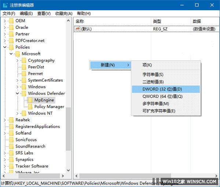Click the Realtek folder icon
The width and height of the screenshot is (220, 187).
coord(11,120)
